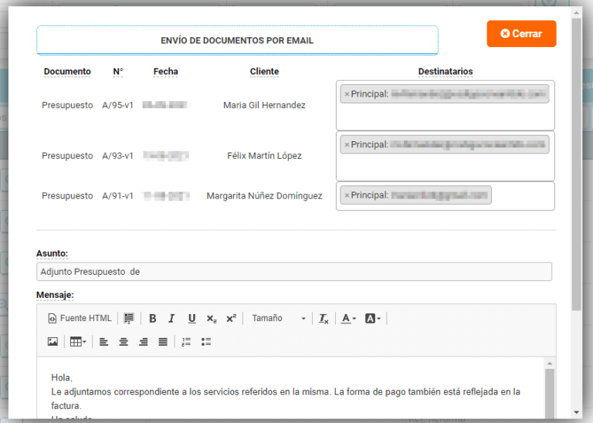Align text to the left
Viewport: 593px width, 423px height.
pyautogui.click(x=103, y=342)
